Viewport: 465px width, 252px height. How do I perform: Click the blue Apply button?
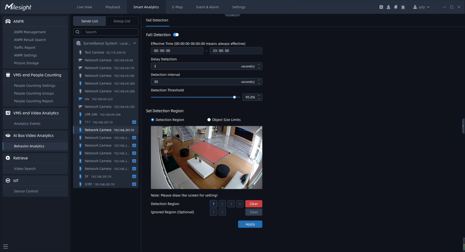250,224
